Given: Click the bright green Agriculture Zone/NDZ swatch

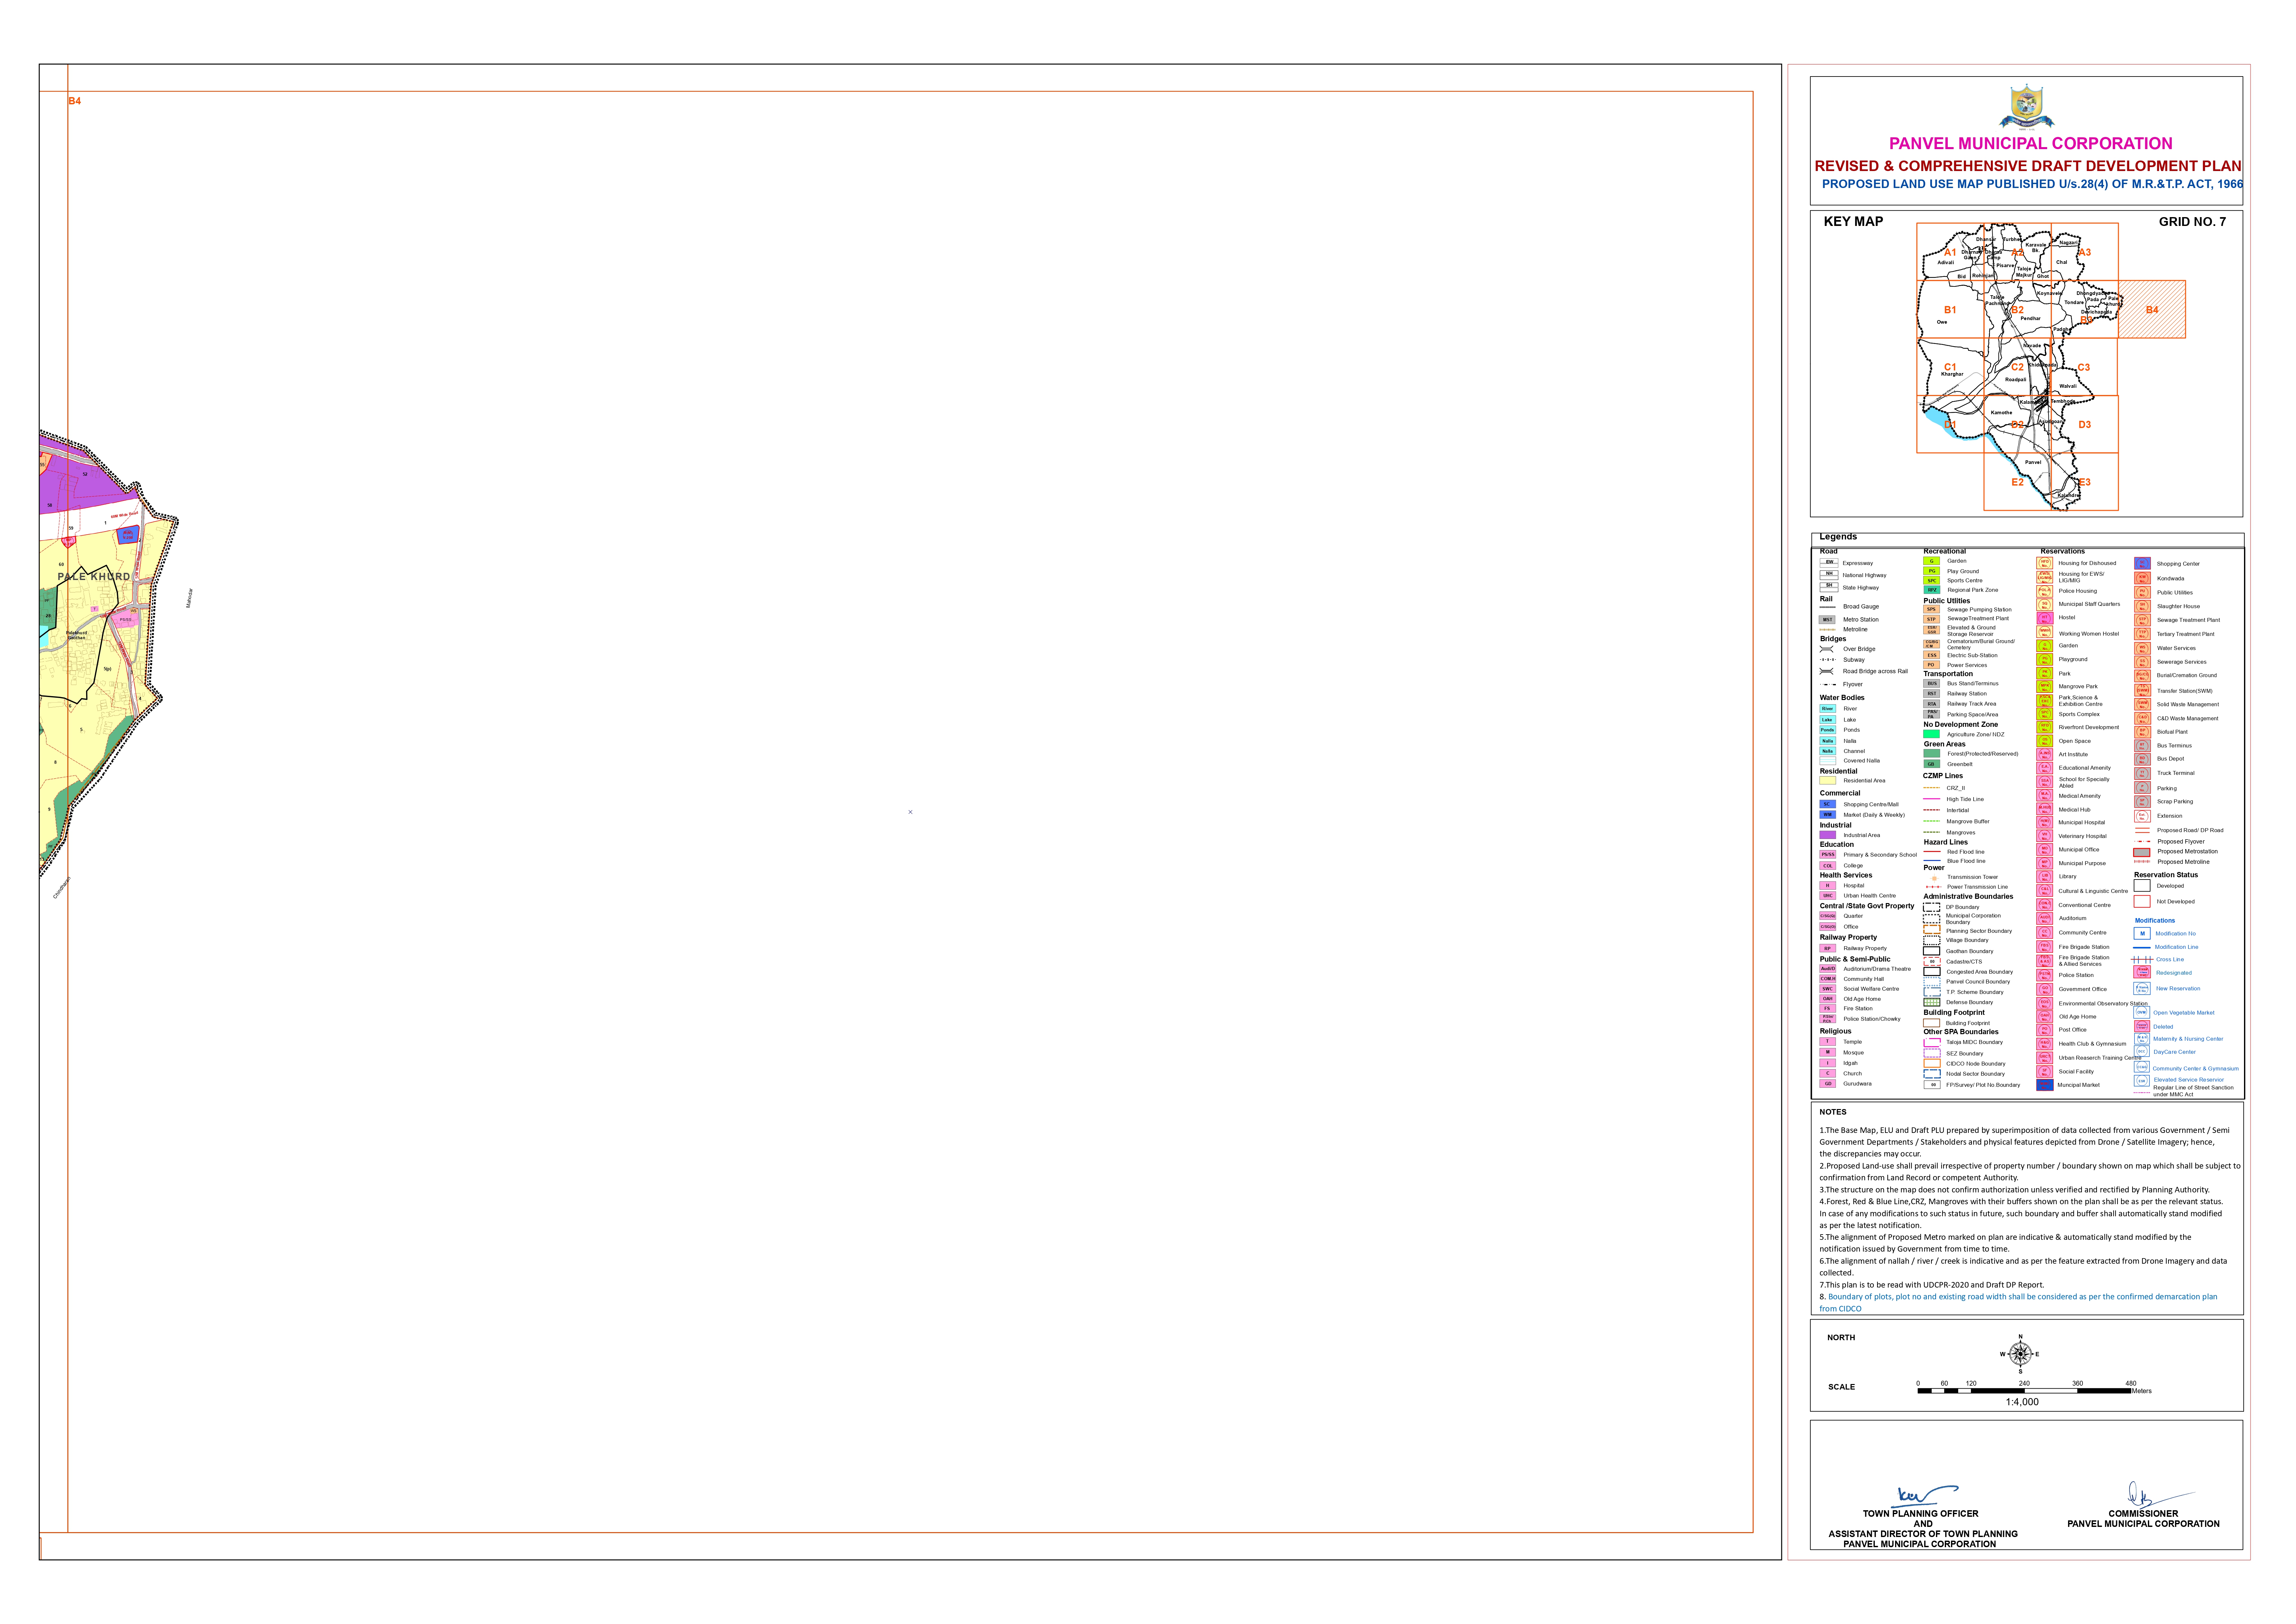Looking at the screenshot, I should coord(1932,734).
